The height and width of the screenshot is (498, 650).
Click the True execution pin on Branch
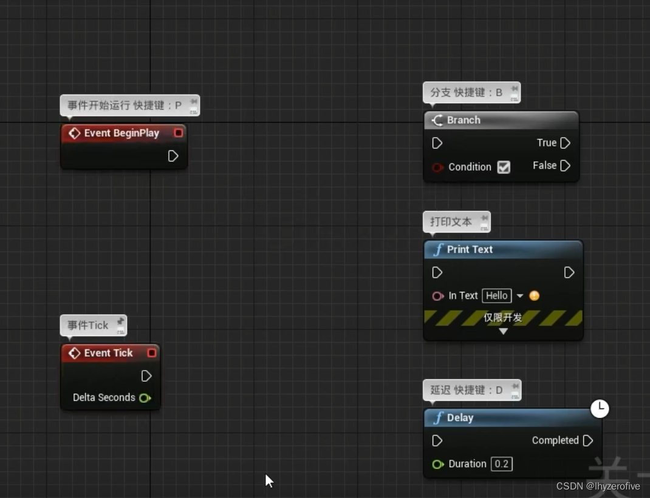point(565,143)
